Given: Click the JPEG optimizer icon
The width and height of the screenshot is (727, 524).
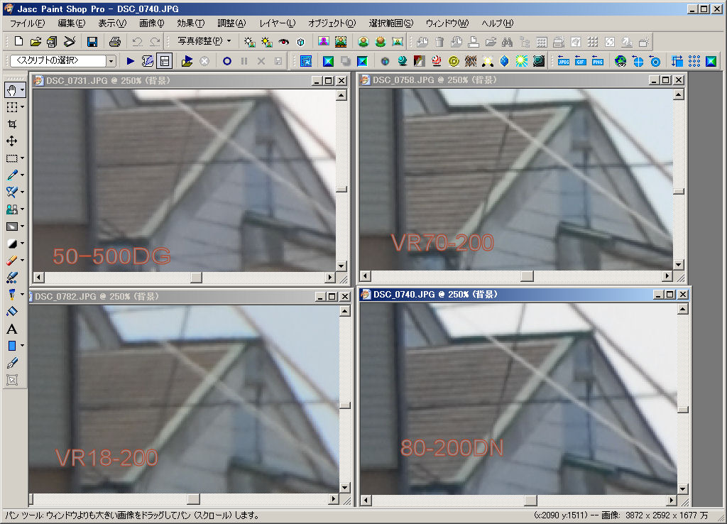Looking at the screenshot, I should [x=564, y=61].
